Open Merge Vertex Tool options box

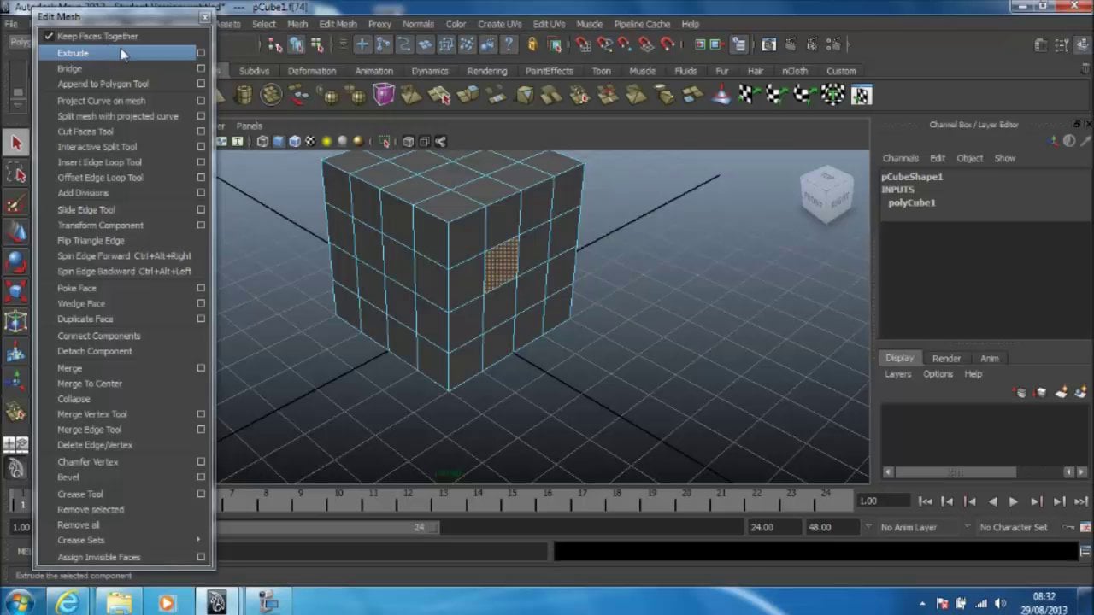pos(201,414)
